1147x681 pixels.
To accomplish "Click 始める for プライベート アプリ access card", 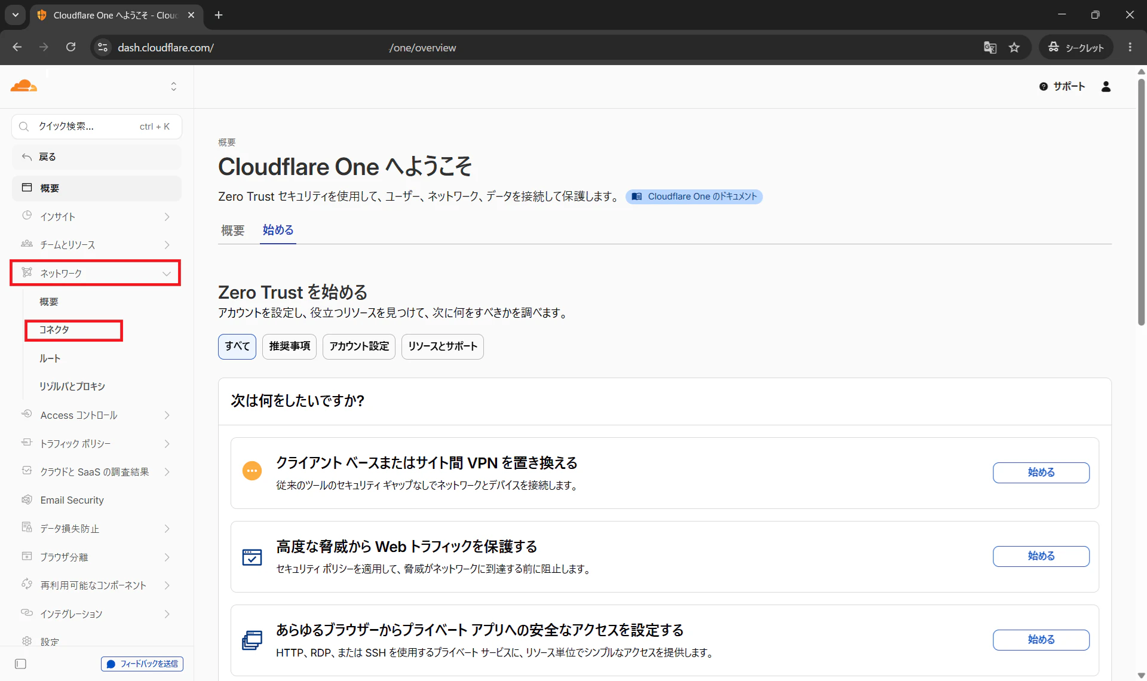I will point(1041,640).
